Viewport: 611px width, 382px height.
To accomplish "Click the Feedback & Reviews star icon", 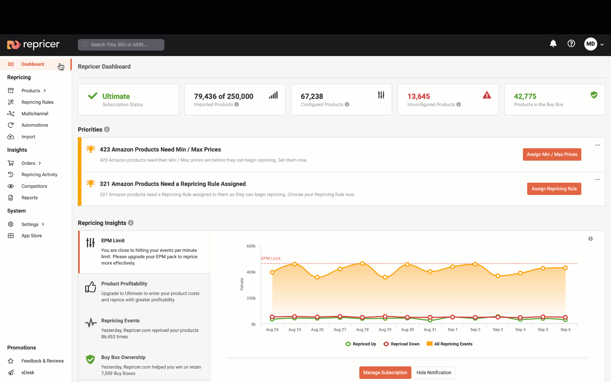I will [11, 361].
